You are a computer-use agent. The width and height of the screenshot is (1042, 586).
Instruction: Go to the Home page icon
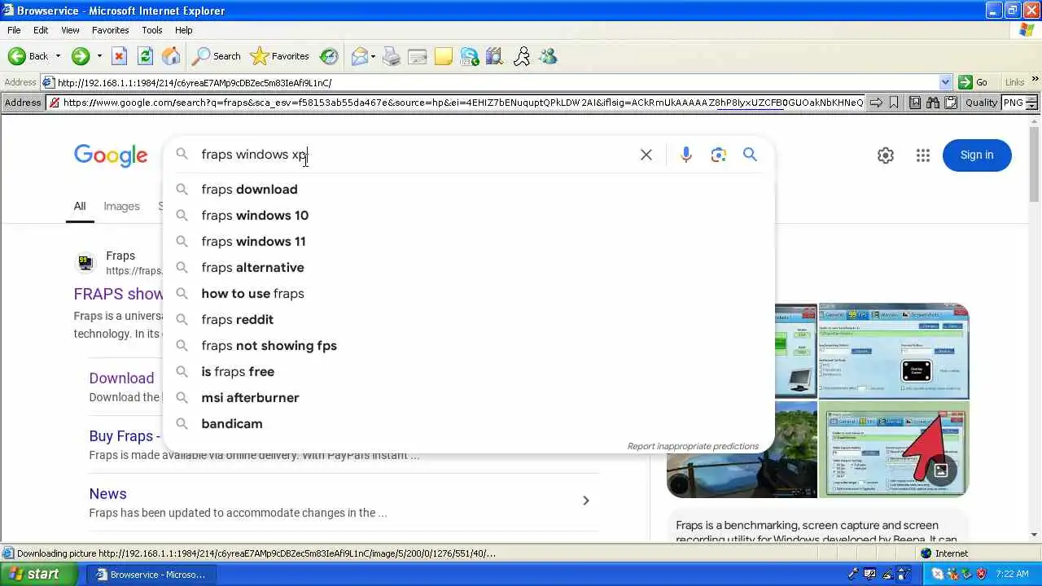[x=171, y=56]
